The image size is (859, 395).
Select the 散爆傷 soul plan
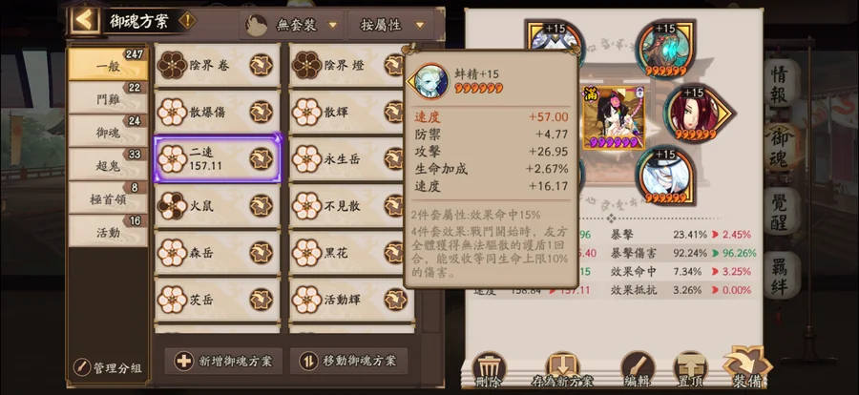tap(217, 112)
